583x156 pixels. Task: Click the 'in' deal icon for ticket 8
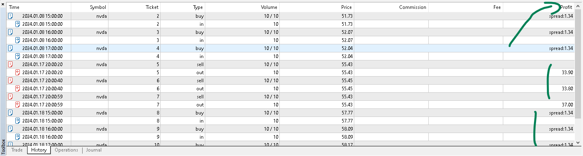[17, 121]
